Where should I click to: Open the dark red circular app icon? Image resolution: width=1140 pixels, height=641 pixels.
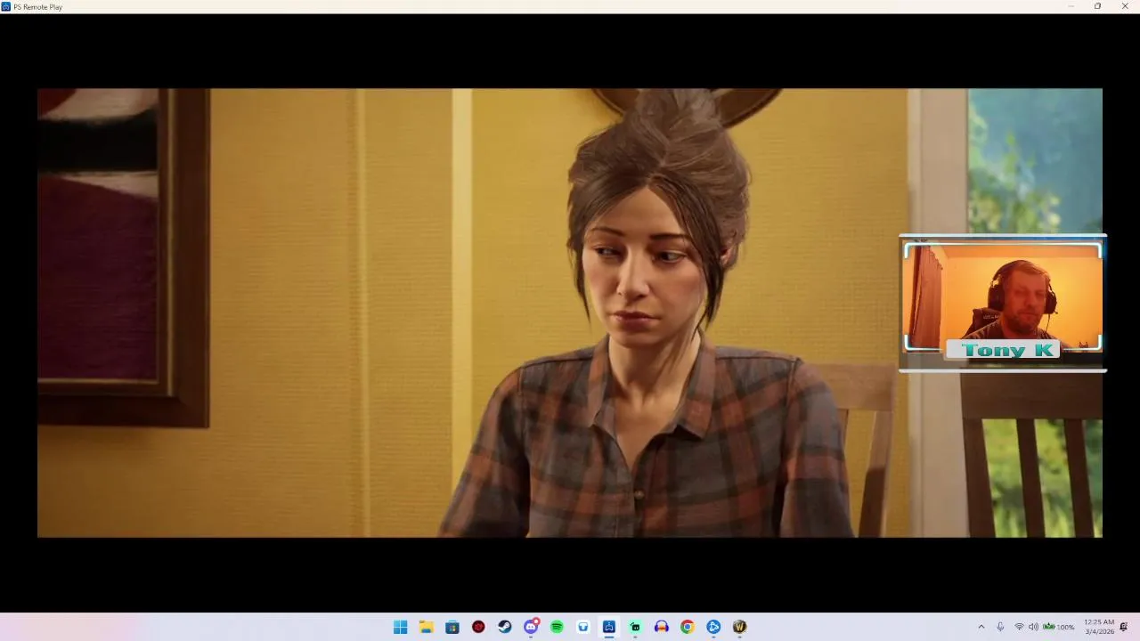[x=478, y=627]
